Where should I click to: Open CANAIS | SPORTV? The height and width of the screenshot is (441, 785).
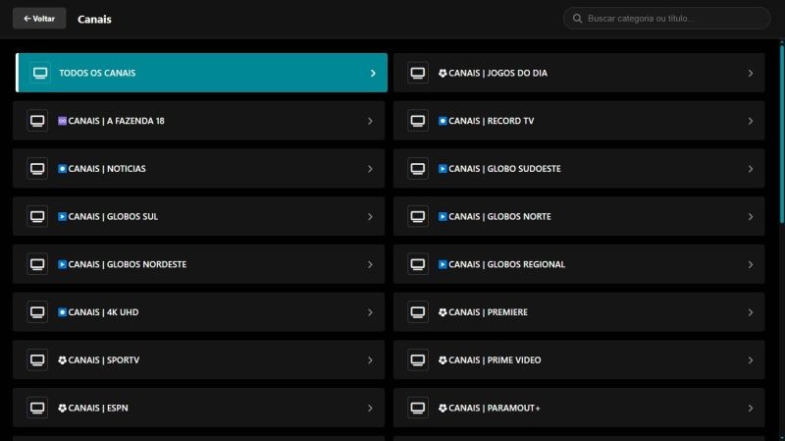click(199, 359)
